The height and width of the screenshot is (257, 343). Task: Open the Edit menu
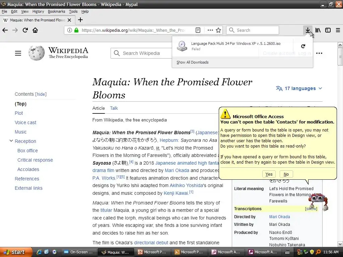coord(14,11)
